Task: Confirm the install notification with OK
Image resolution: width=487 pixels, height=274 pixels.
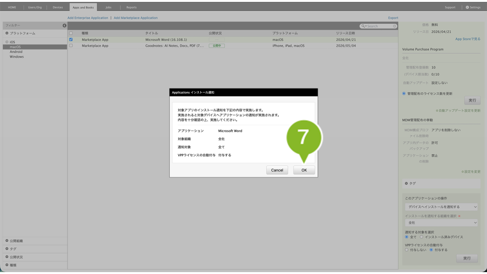Action: point(304,170)
